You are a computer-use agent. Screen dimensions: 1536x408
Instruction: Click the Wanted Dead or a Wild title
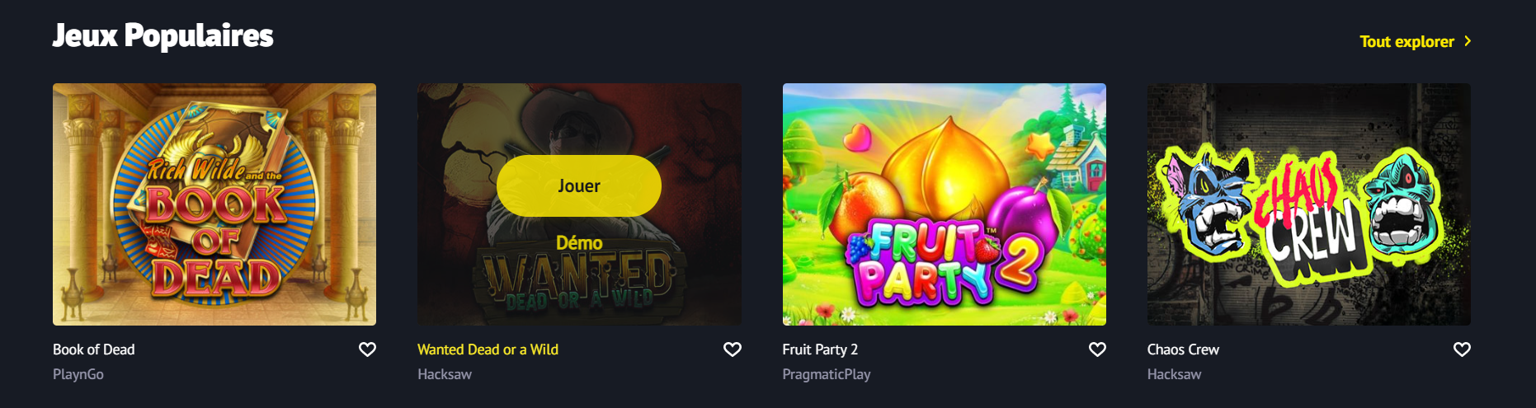488,349
